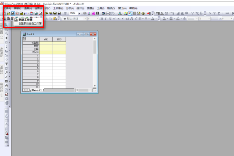
Task: Click Book1 vertical scrollbar down arrow
Action: (95, 86)
